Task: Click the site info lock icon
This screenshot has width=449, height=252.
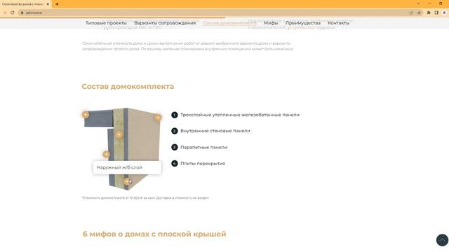Action: pyautogui.click(x=22, y=13)
